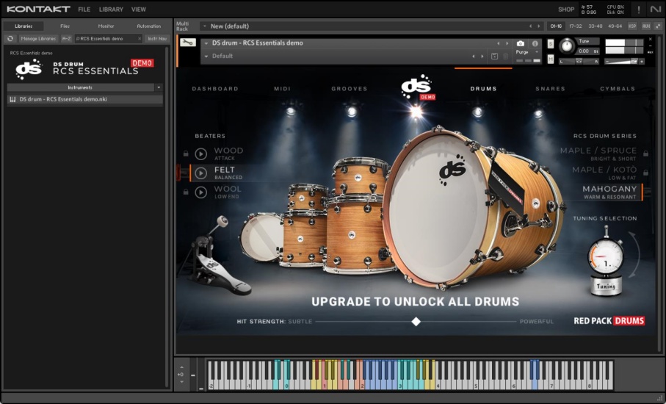Switch to the Monitor tab
The width and height of the screenshot is (666, 404).
[x=106, y=26]
